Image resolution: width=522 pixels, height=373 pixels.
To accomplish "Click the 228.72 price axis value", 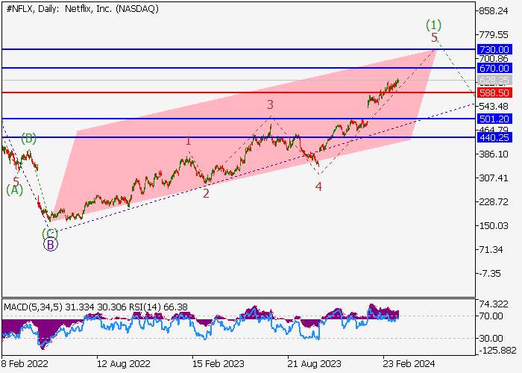I will (494, 202).
